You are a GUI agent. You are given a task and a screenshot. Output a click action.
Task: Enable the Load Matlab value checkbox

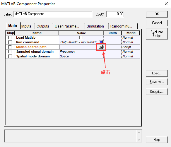click(x=81, y=37)
